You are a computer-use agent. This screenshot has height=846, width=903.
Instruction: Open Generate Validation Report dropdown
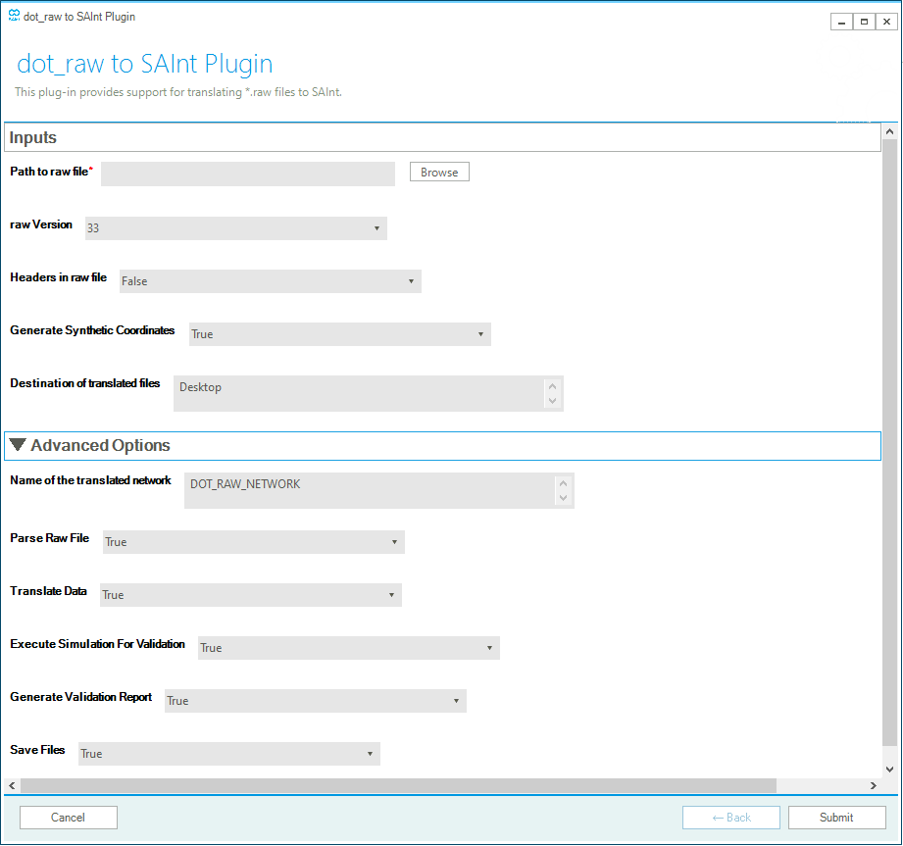[x=315, y=701]
